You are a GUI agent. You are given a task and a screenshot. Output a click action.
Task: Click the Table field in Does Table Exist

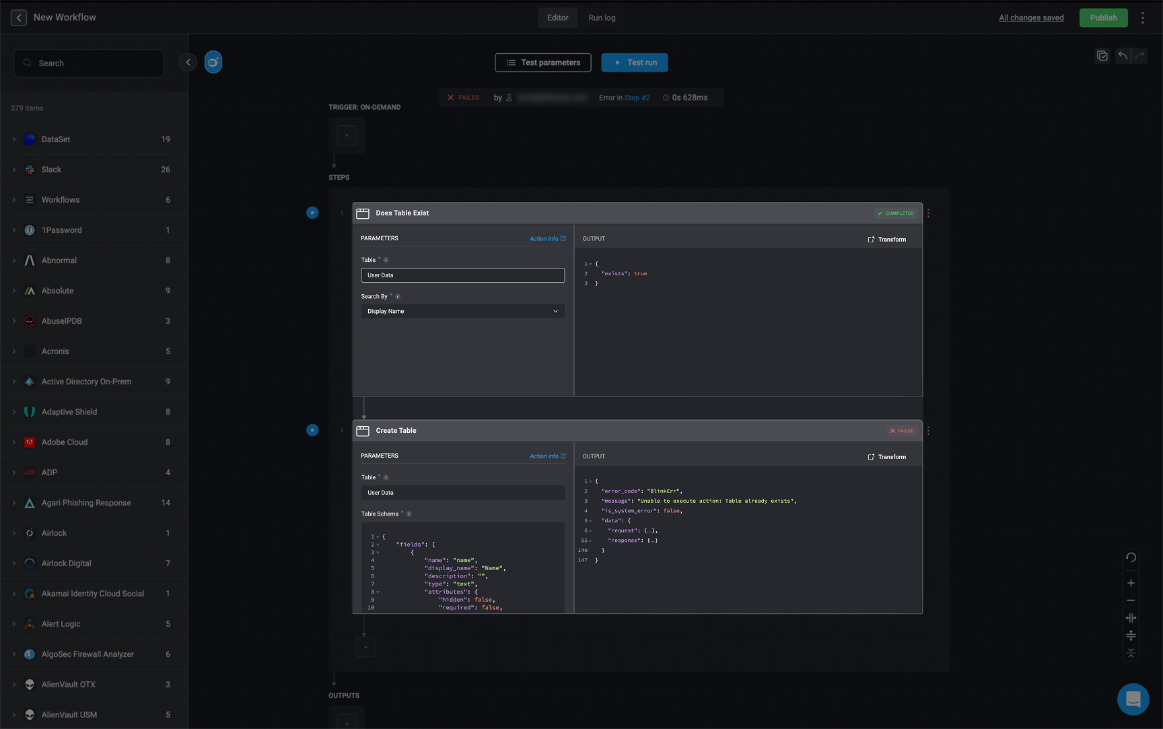pyautogui.click(x=463, y=275)
